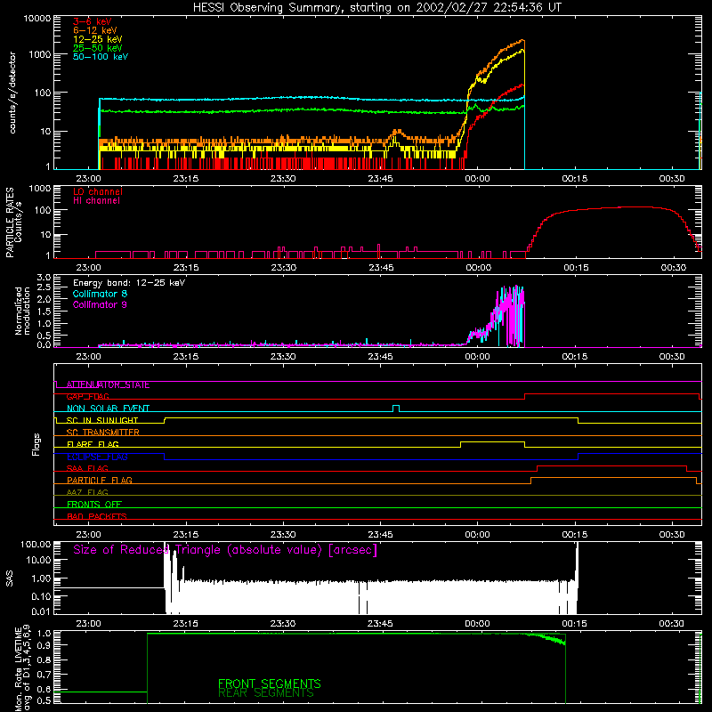The image size is (712, 712).
Task: Click the NON_SOLAR_EVENT flag label
Action: (x=108, y=409)
